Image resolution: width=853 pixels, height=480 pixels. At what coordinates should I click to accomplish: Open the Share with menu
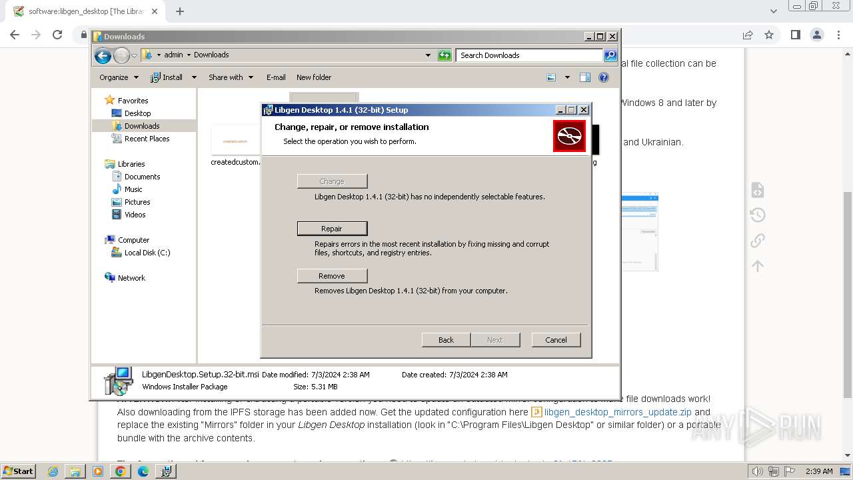(231, 77)
